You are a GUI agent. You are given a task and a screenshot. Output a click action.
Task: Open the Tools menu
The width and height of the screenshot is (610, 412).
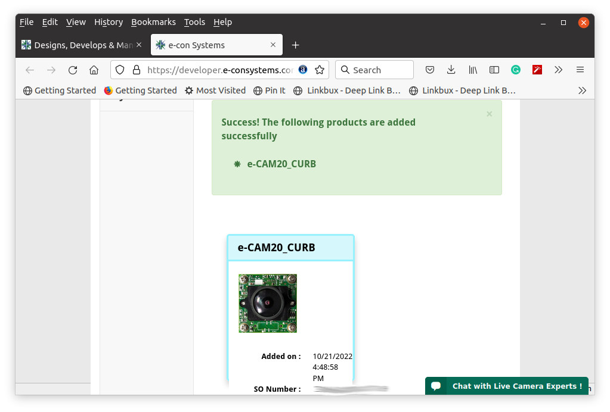[x=194, y=22]
